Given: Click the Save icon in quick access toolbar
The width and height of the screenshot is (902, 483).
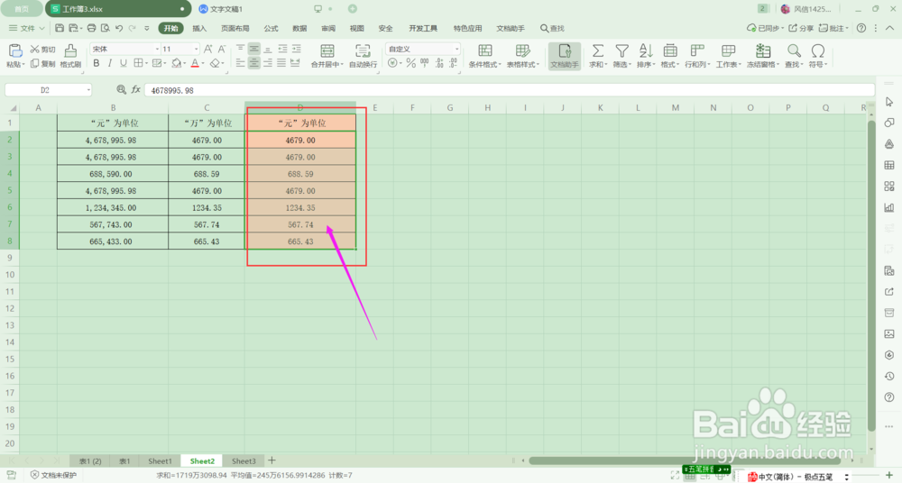Looking at the screenshot, I should 60,28.
